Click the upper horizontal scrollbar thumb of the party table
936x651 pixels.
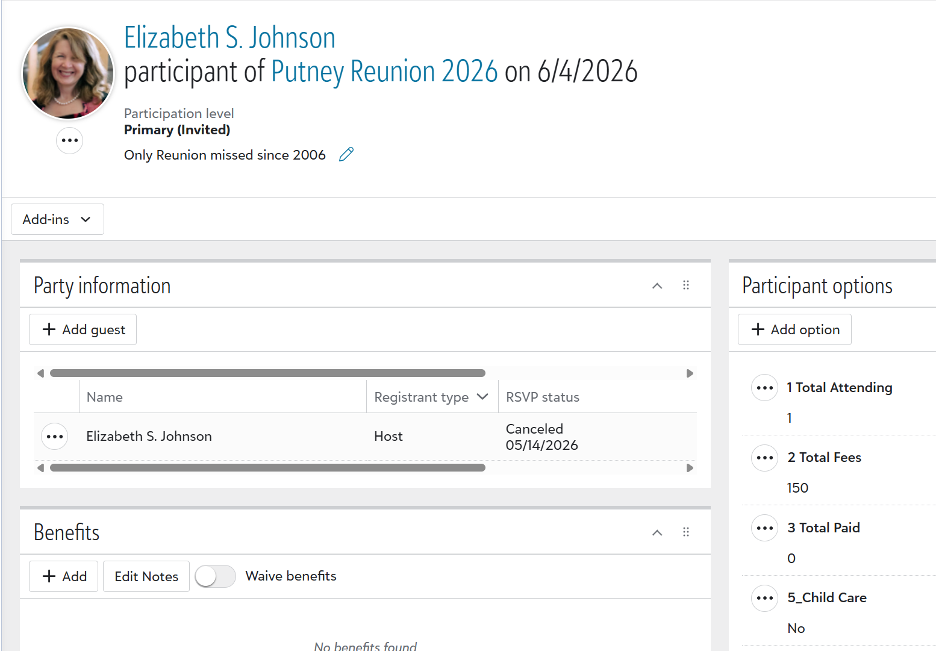pyautogui.click(x=267, y=373)
